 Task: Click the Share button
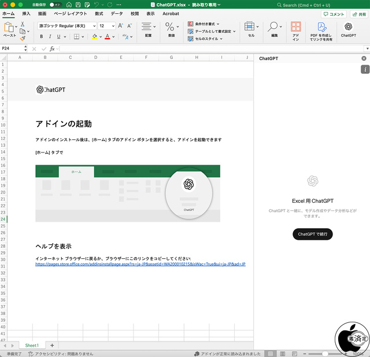359,14
